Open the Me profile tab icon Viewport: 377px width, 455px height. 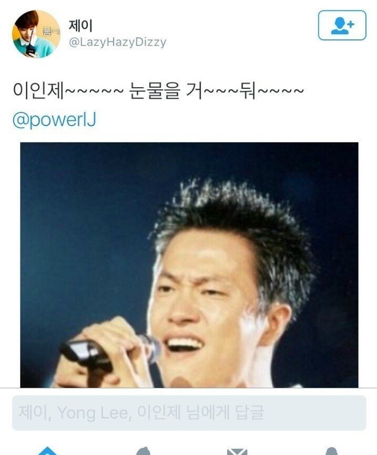[x=331, y=451]
